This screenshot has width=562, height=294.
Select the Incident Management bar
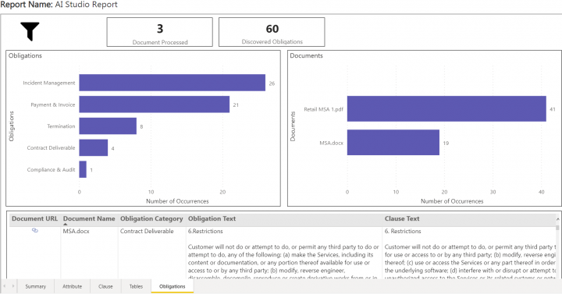click(x=172, y=83)
